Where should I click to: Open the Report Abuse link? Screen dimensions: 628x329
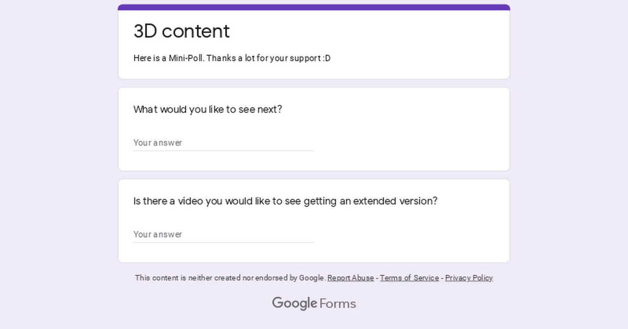coord(351,278)
